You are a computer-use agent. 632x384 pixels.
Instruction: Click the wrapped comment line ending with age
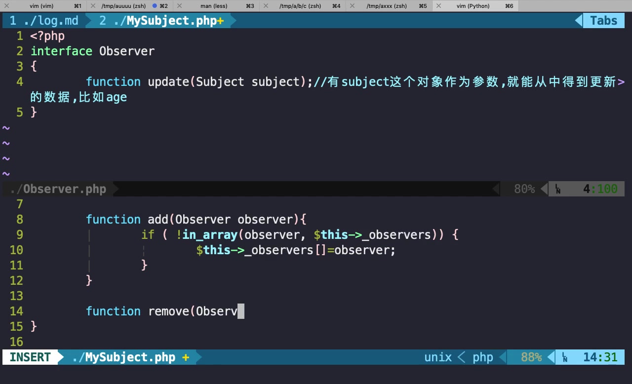point(79,97)
